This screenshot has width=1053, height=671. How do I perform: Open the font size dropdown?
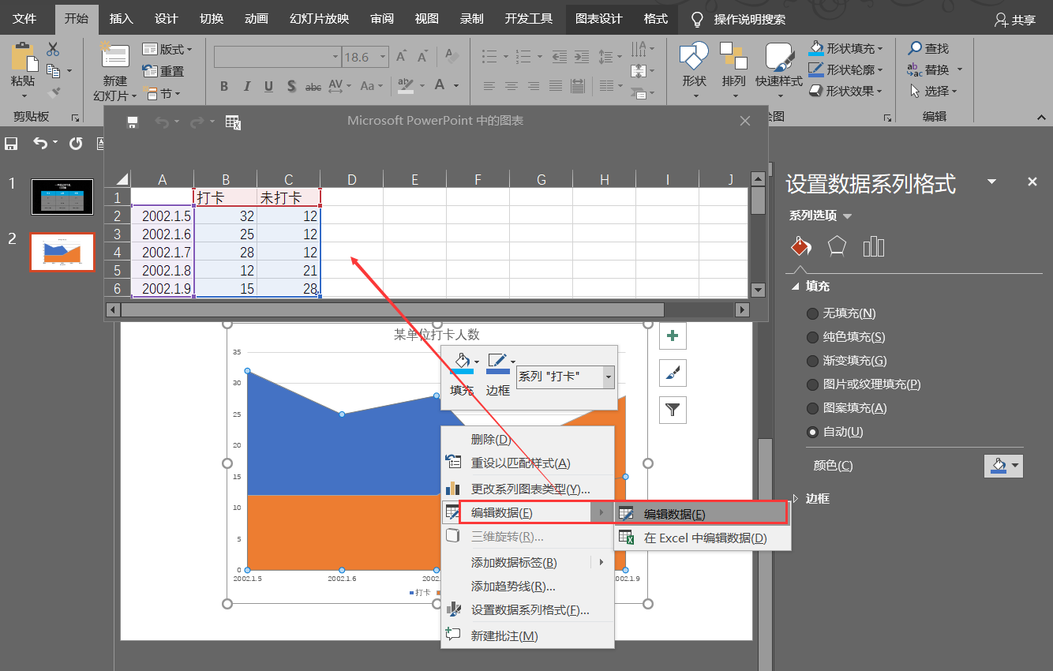pos(384,57)
